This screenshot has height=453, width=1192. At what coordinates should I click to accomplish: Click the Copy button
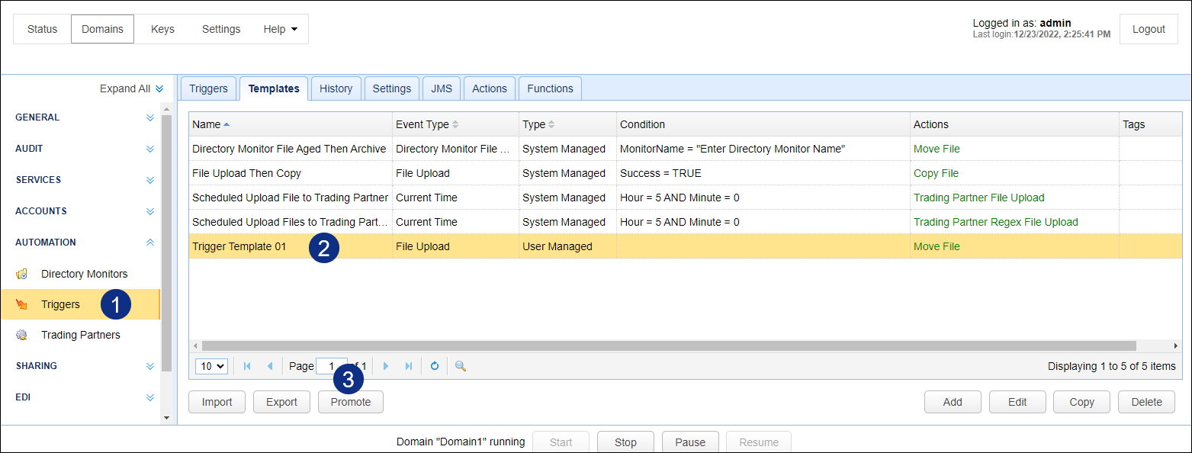click(1082, 402)
